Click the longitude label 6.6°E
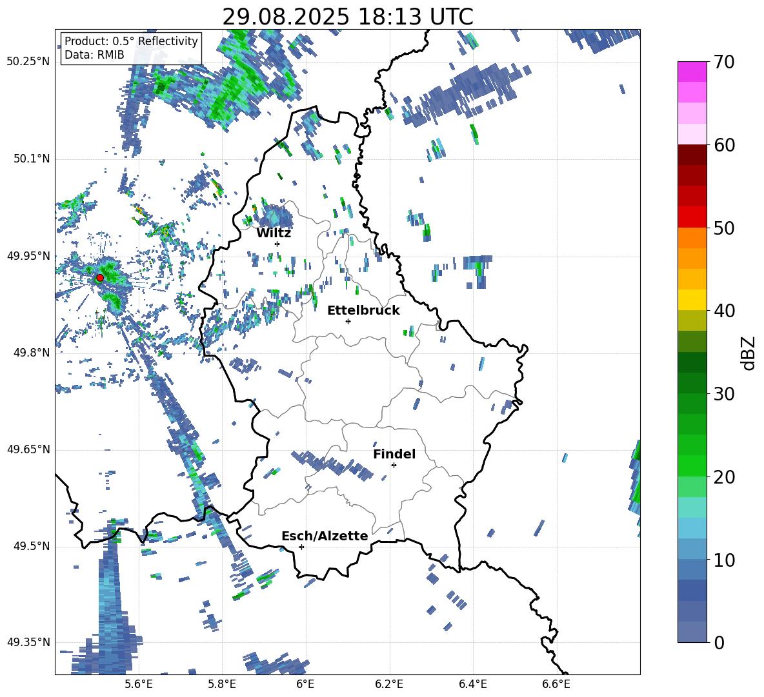Screen dimensions: 764x697 click(x=556, y=684)
